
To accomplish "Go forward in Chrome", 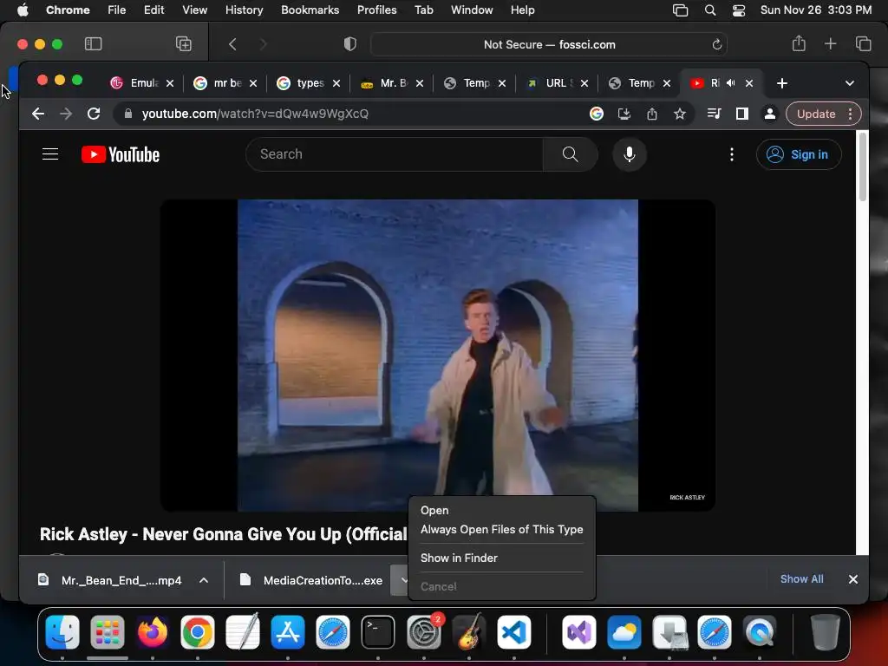I will pyautogui.click(x=66, y=114).
